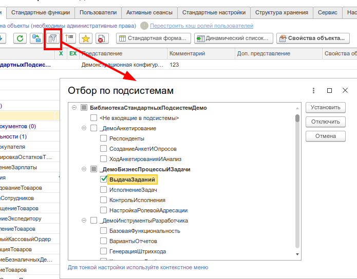Click the Отключить button
Image resolution: width=357 pixels, height=279 pixels.
[326, 122]
